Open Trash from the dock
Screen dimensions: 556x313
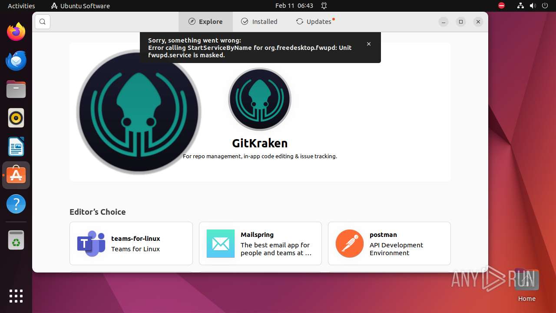16,240
